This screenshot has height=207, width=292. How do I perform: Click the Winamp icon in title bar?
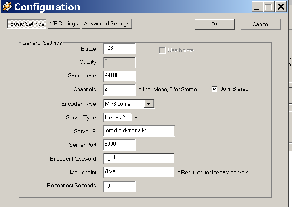tap(7, 7)
